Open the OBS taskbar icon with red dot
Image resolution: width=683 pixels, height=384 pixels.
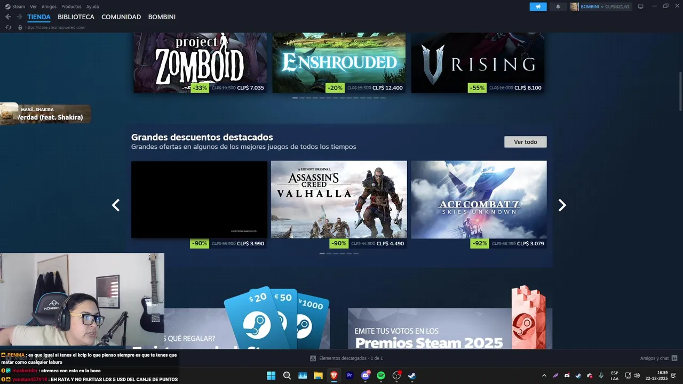[396, 375]
